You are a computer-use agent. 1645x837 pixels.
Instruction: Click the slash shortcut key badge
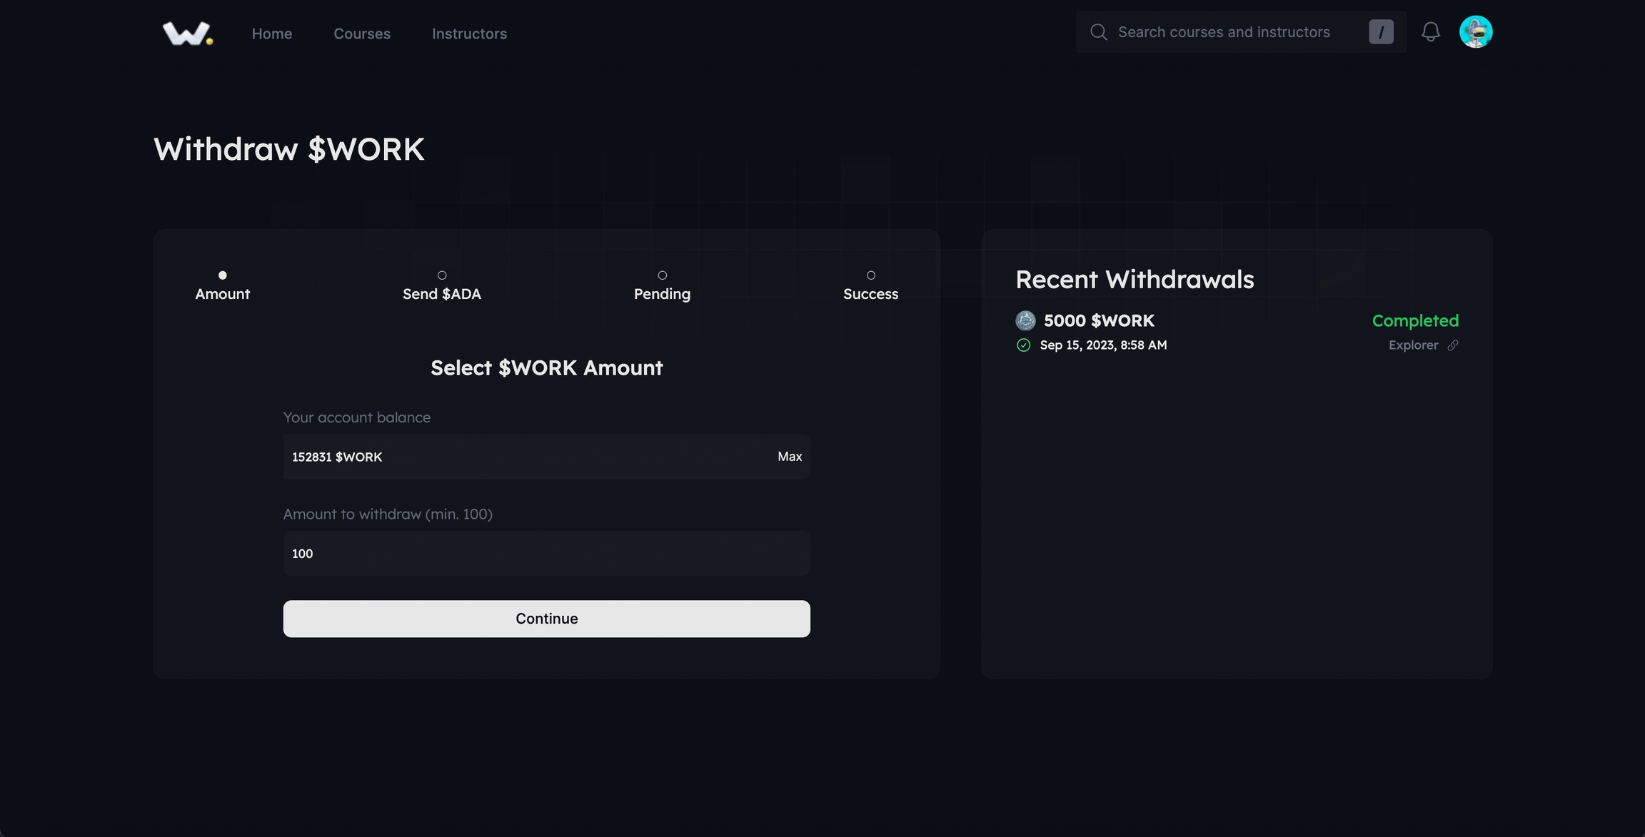(x=1381, y=32)
